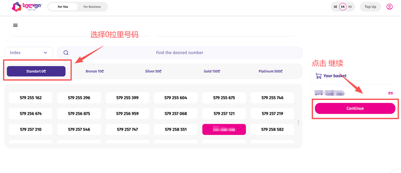
Task: Click the ₾0 basket price
Action: pos(391,94)
